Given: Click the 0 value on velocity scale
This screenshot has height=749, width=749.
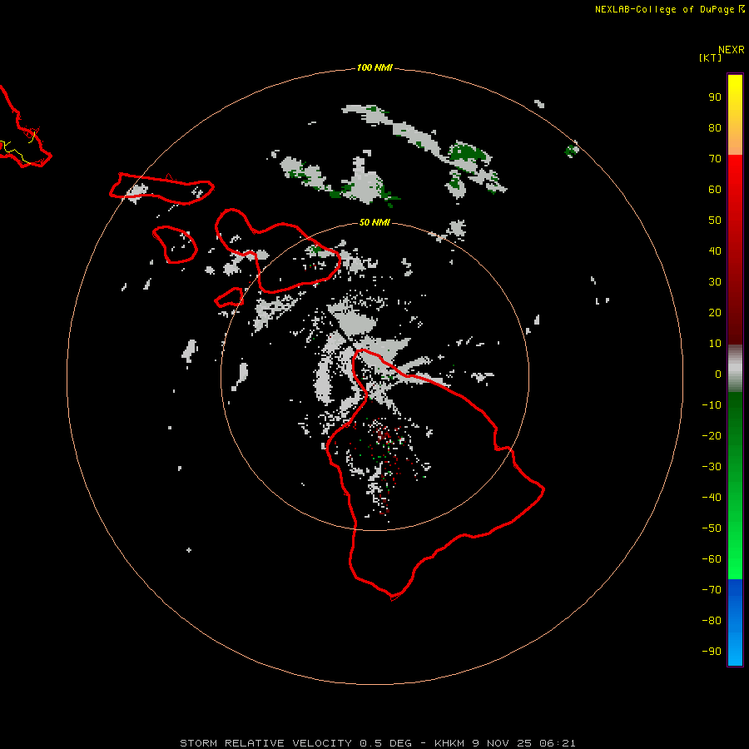Looking at the screenshot, I should point(718,374).
